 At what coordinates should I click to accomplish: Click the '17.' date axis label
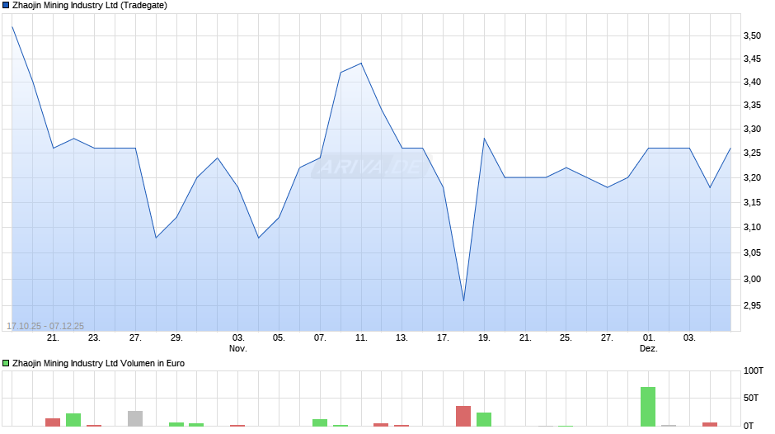click(443, 338)
